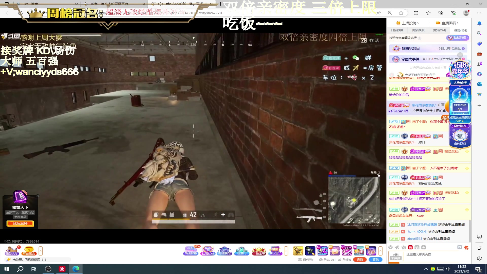Viewport: 487px width, 274px height.
Task: Expand 钻粉纪念日 row arrow
Action: point(463,48)
